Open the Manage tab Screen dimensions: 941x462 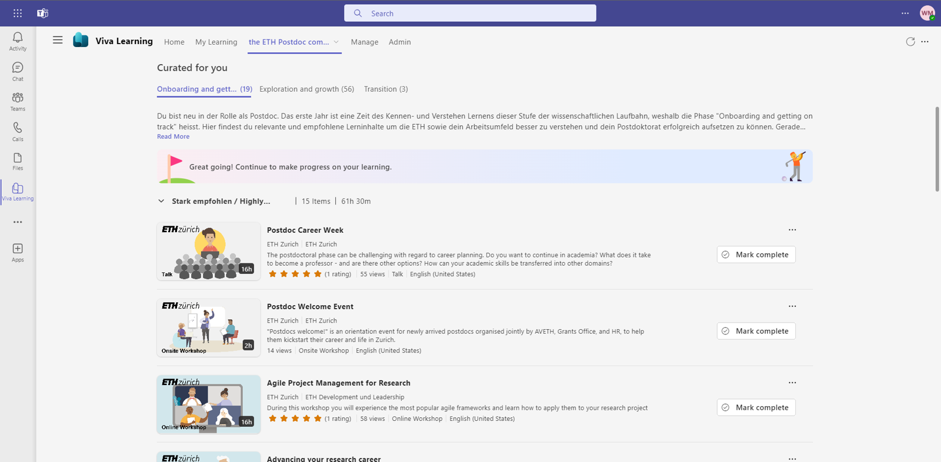(365, 42)
